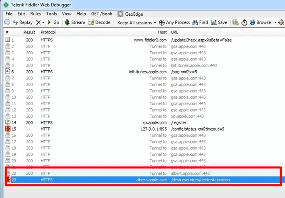Viewport: 285px width, 198px height.
Task: Open the View menu
Action: 67,14
